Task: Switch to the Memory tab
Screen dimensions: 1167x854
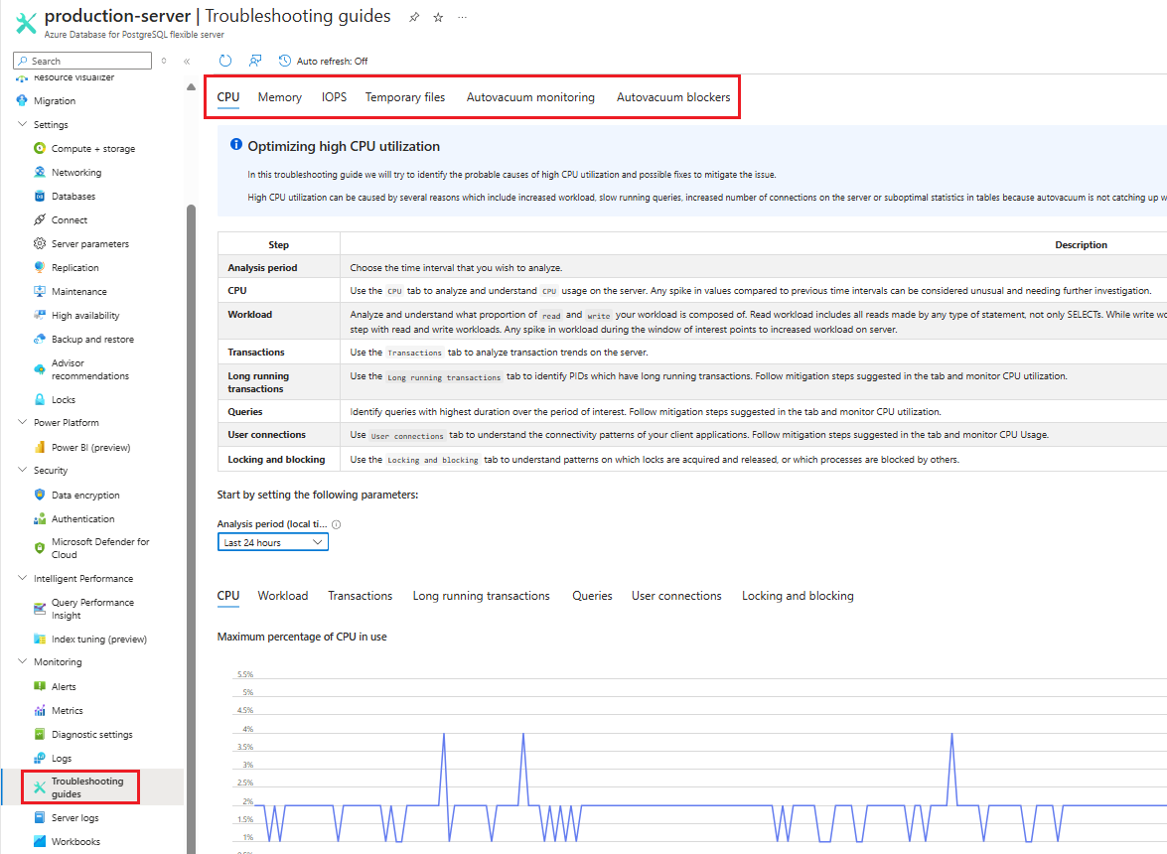Action: (x=279, y=96)
